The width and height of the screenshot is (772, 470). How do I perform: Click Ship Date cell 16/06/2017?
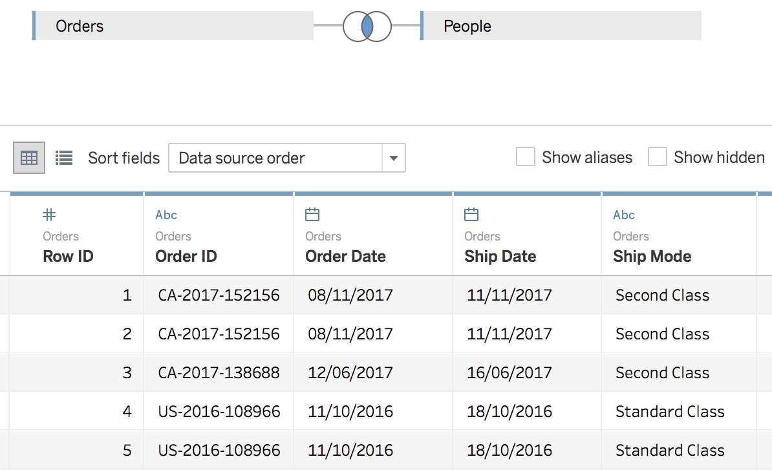(509, 373)
